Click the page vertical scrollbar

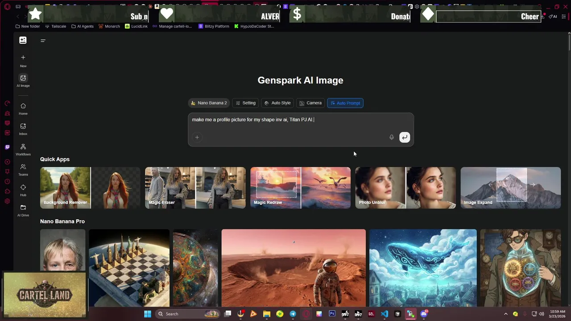[569, 42]
